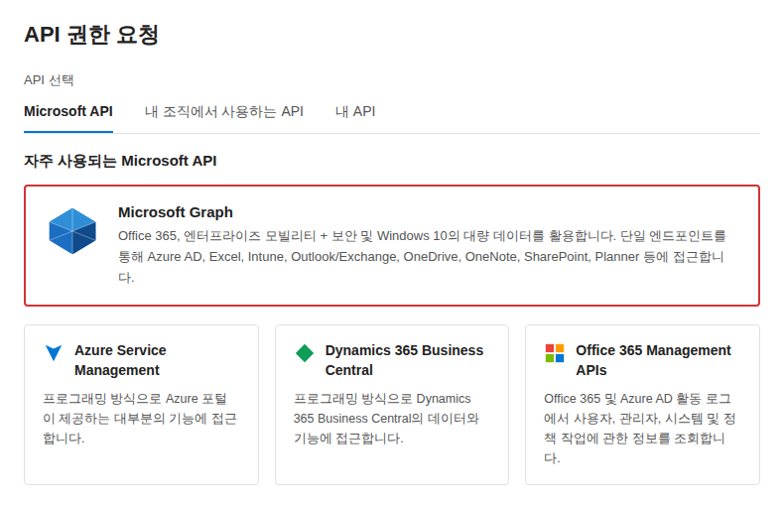Click the Office 365 four-color squares icon
Screen dimensions: 784x505
[555, 353]
